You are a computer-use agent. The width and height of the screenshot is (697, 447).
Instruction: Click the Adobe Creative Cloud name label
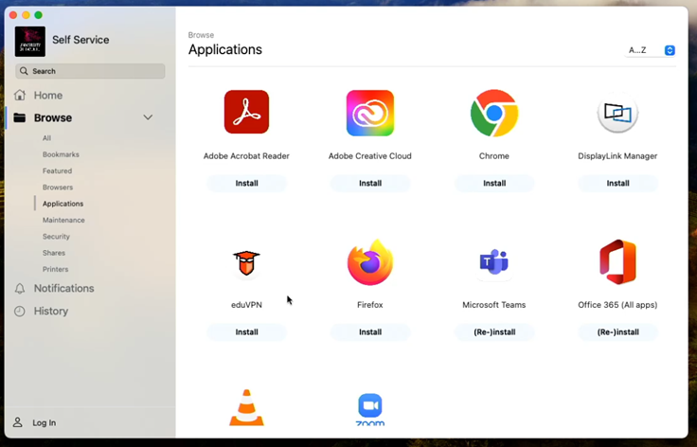[x=370, y=156]
